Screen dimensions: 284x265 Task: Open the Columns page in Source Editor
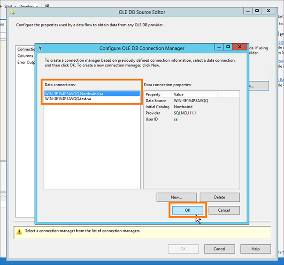pyautogui.click(x=25, y=56)
